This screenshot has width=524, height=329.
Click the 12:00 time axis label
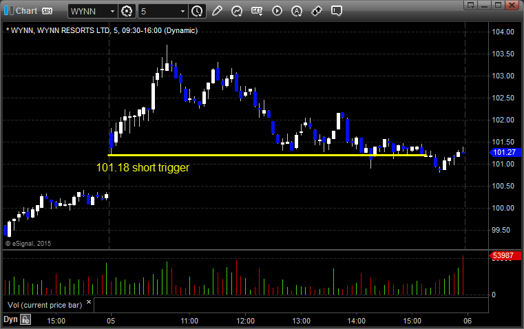pyautogui.click(x=246, y=321)
